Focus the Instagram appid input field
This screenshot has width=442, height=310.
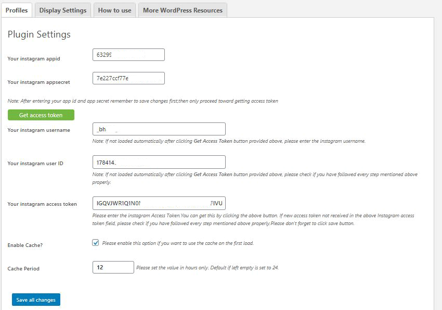click(x=128, y=55)
